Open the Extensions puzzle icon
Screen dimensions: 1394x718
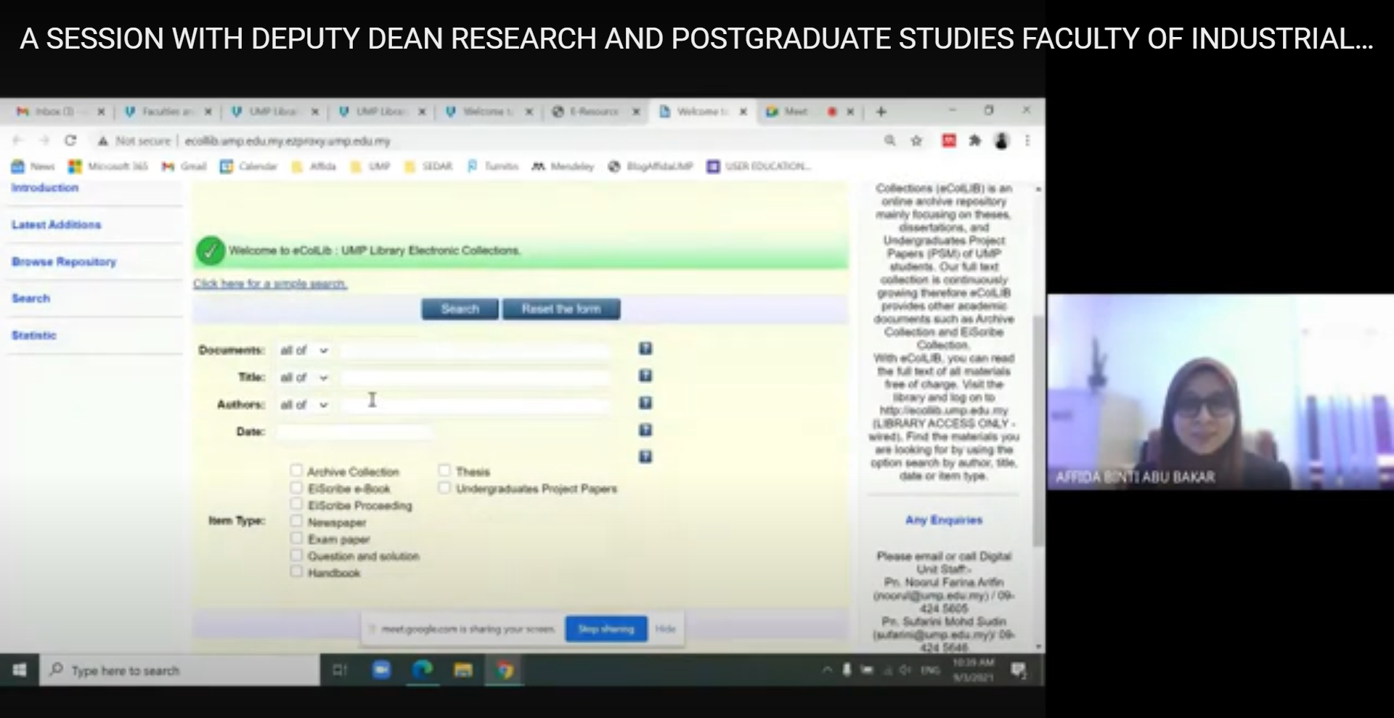pos(975,141)
